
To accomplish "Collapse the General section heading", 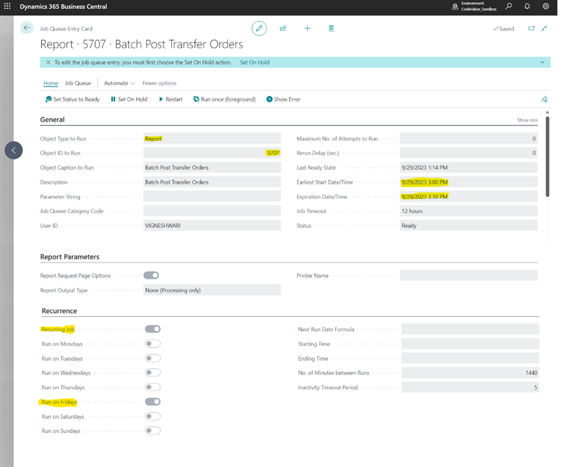I will point(52,119).
